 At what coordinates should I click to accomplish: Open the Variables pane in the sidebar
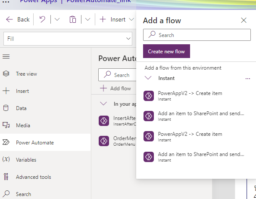click(45, 160)
